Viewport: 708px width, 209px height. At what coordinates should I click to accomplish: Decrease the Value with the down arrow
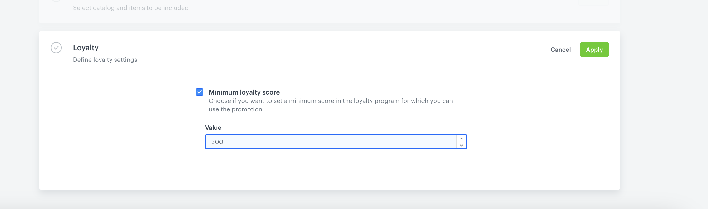[x=461, y=145]
